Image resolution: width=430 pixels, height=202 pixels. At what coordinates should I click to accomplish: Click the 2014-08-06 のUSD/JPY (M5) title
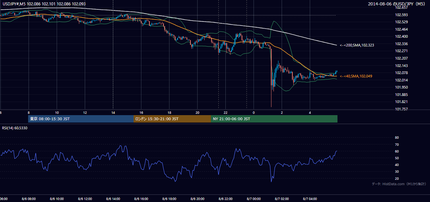397,4
